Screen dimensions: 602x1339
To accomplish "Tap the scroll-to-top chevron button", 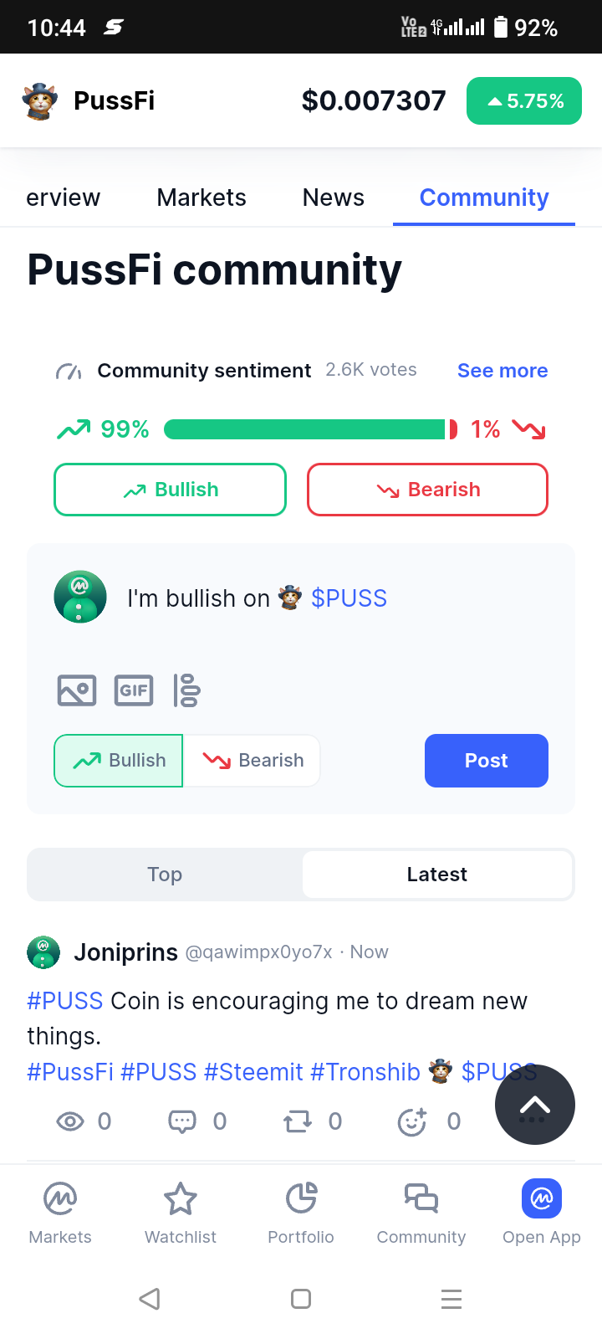I will [535, 1105].
